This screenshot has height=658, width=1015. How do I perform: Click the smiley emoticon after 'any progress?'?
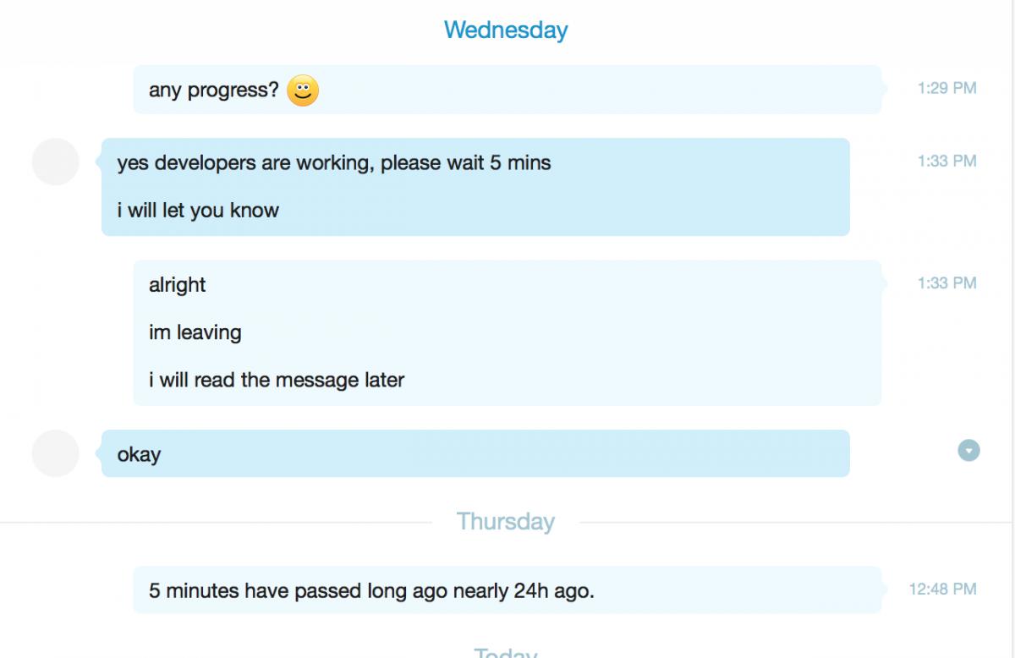[x=303, y=90]
